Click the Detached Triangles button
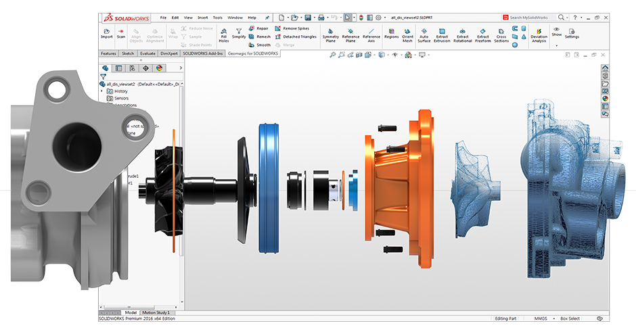 pos(295,37)
